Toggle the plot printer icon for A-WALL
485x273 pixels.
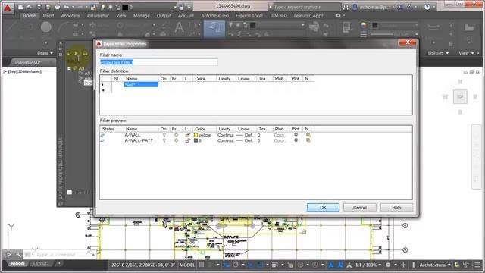(296, 135)
